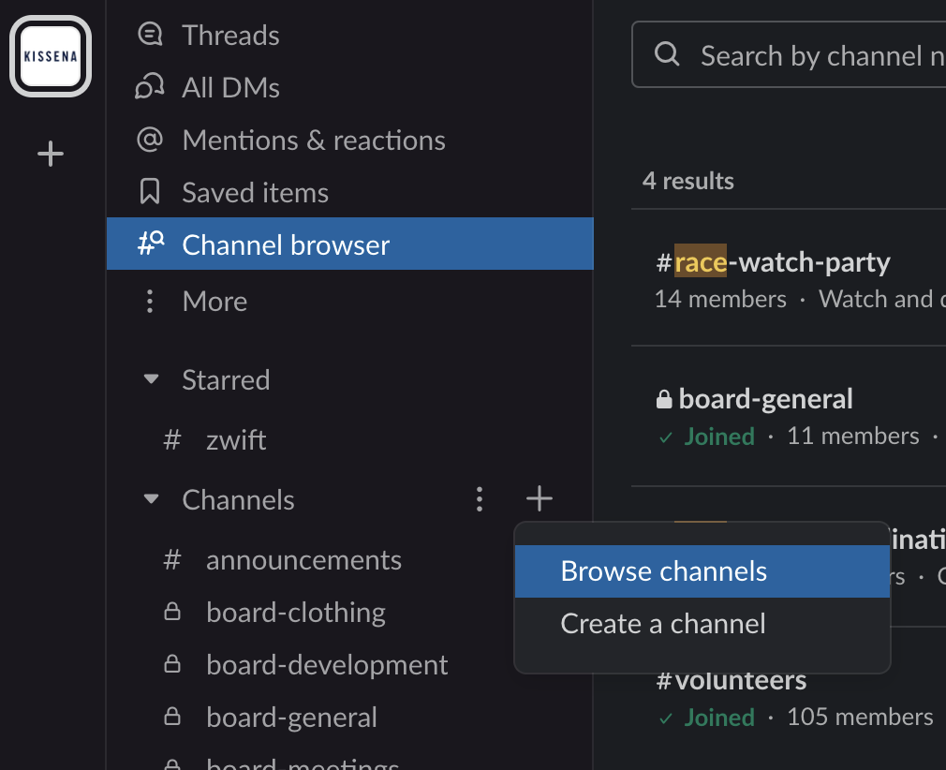
Task: Open board-general result in channel browser
Action: click(789, 417)
